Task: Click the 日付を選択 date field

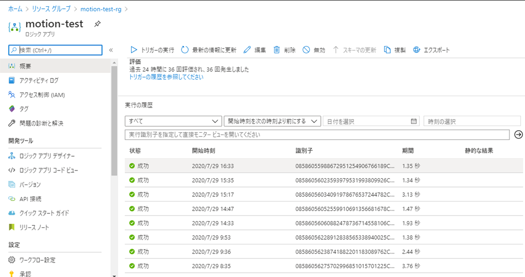Action: point(371,121)
